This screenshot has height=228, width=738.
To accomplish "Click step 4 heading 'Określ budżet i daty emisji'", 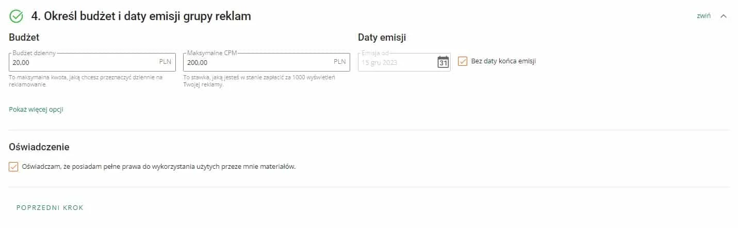I will coord(141,16).
